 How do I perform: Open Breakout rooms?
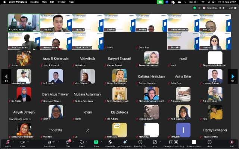point(194,142)
